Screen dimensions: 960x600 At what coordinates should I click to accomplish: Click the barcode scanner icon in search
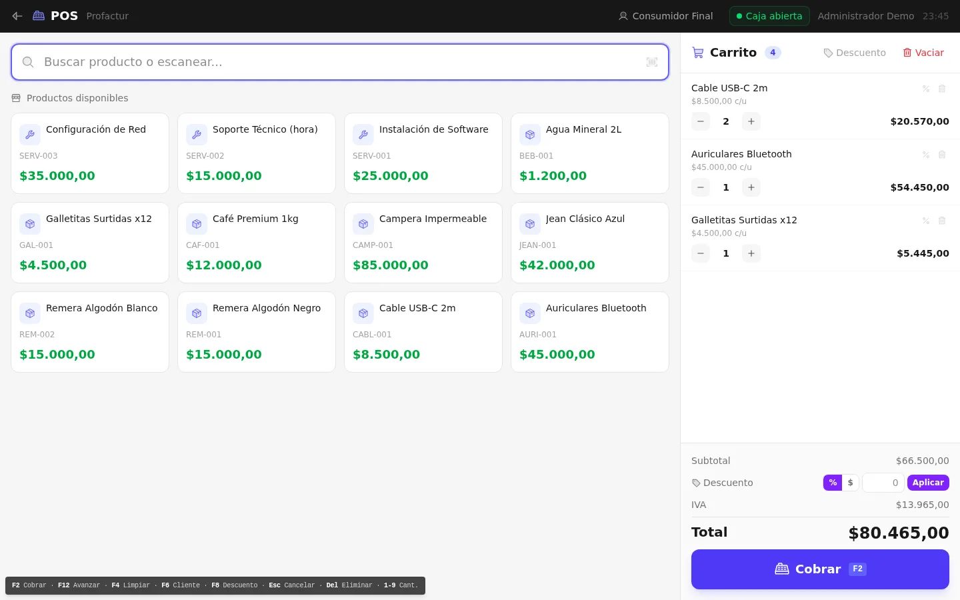(652, 62)
